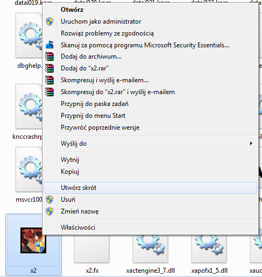Select the x2.fx file icon

92,248
